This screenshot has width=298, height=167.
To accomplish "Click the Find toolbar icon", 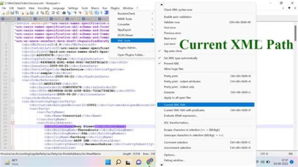I will click(64, 13).
